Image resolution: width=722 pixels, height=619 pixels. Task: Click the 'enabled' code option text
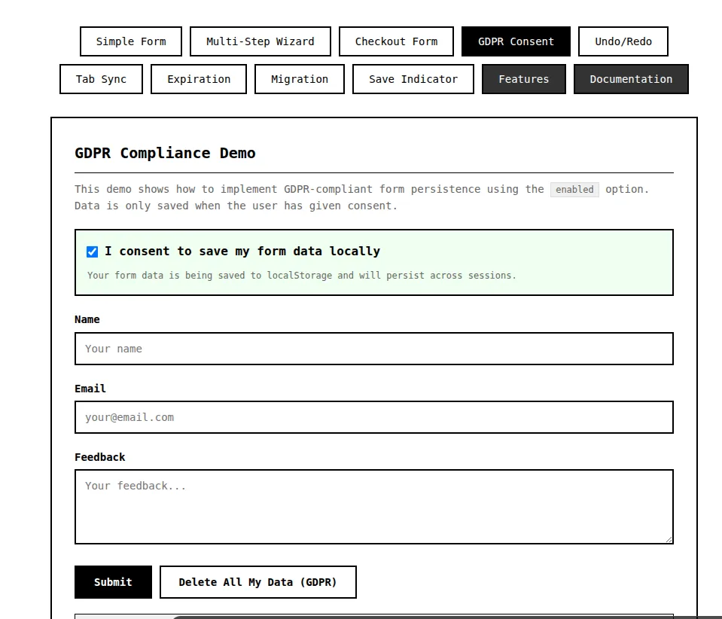pos(574,189)
